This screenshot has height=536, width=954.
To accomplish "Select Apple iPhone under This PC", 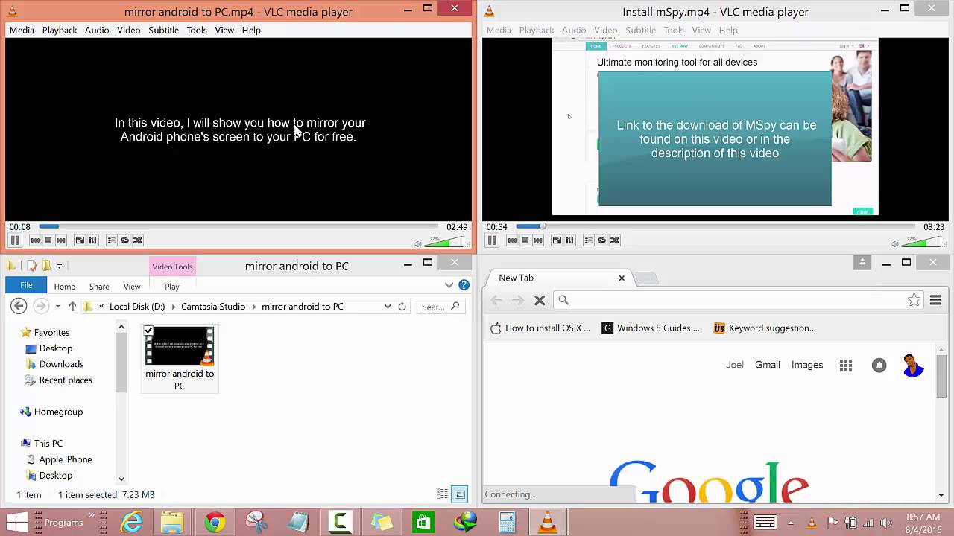I will (66, 459).
